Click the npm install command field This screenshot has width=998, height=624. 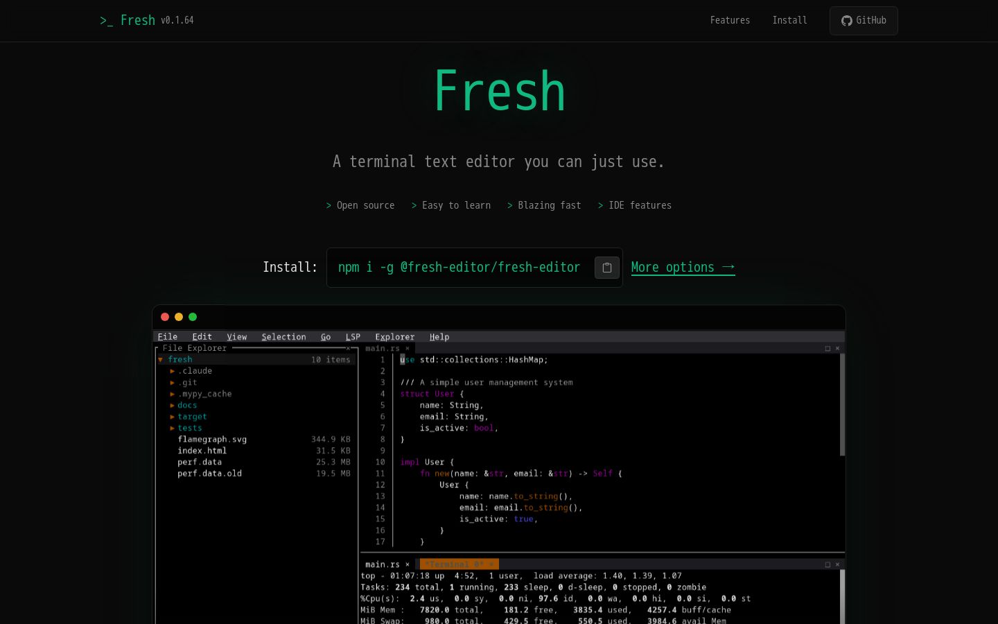pyautogui.click(x=459, y=268)
